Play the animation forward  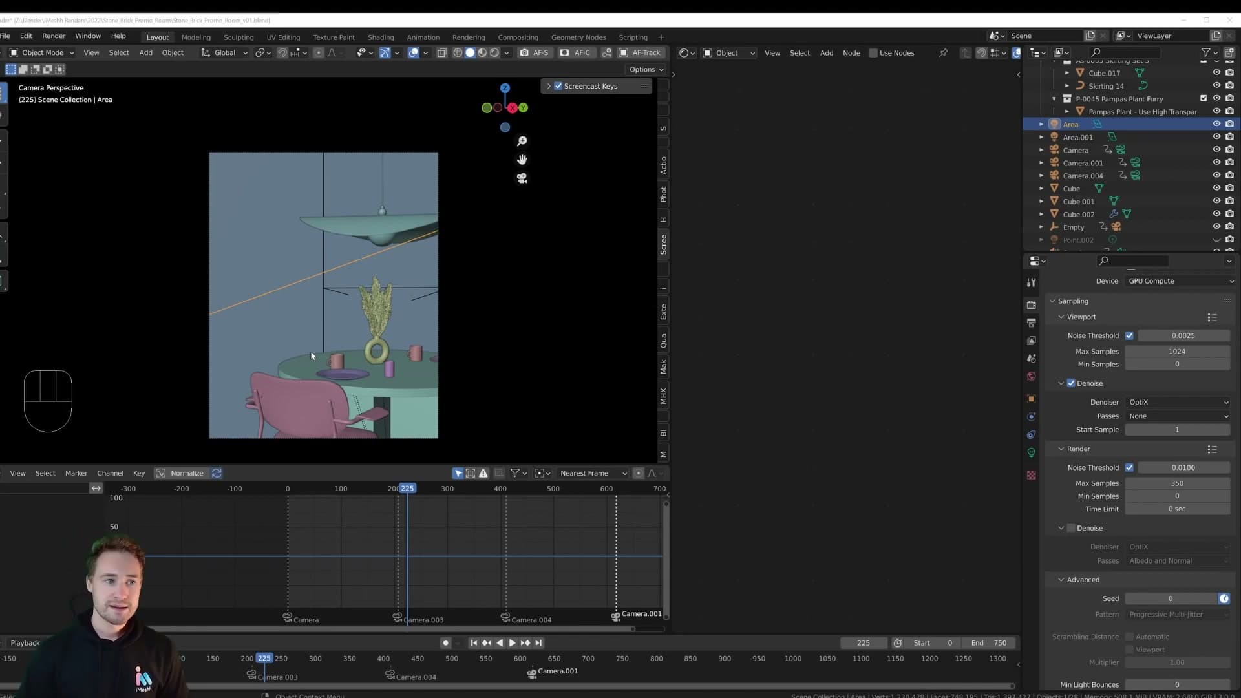tap(512, 643)
